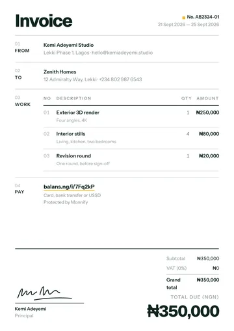Click the hello@kemiadeyemi.studio email address
The image size is (234, 331).
122,53
